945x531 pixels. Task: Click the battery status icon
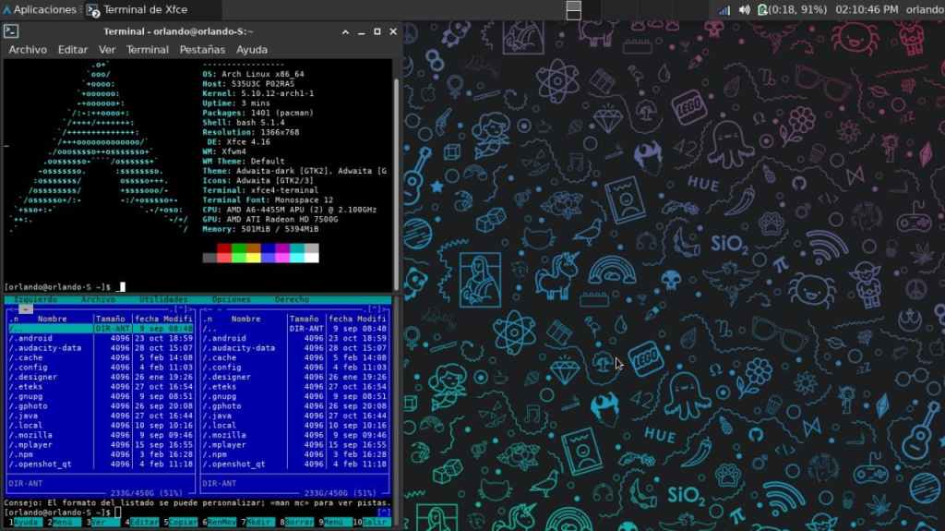point(762,10)
